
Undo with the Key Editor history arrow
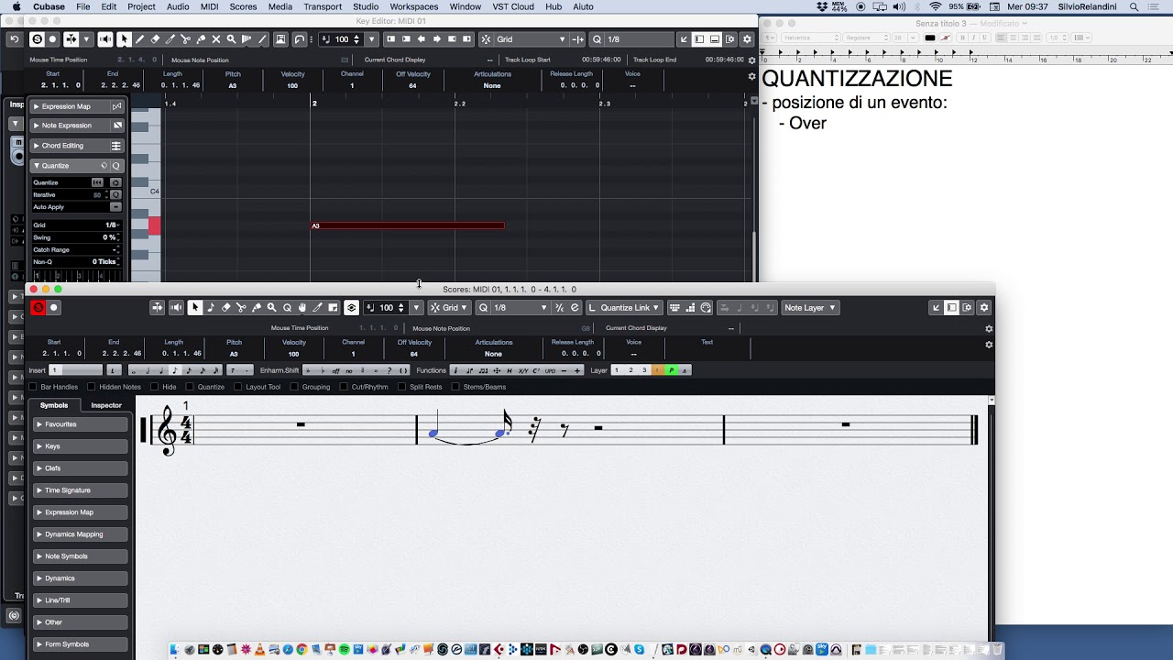pyautogui.click(x=15, y=39)
